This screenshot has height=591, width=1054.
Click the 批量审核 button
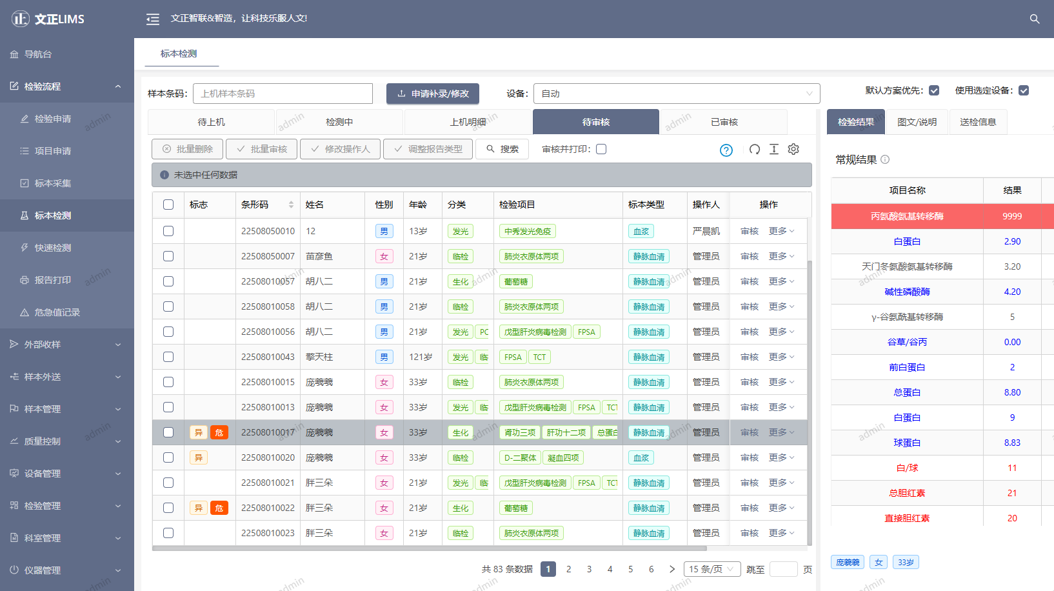point(261,149)
